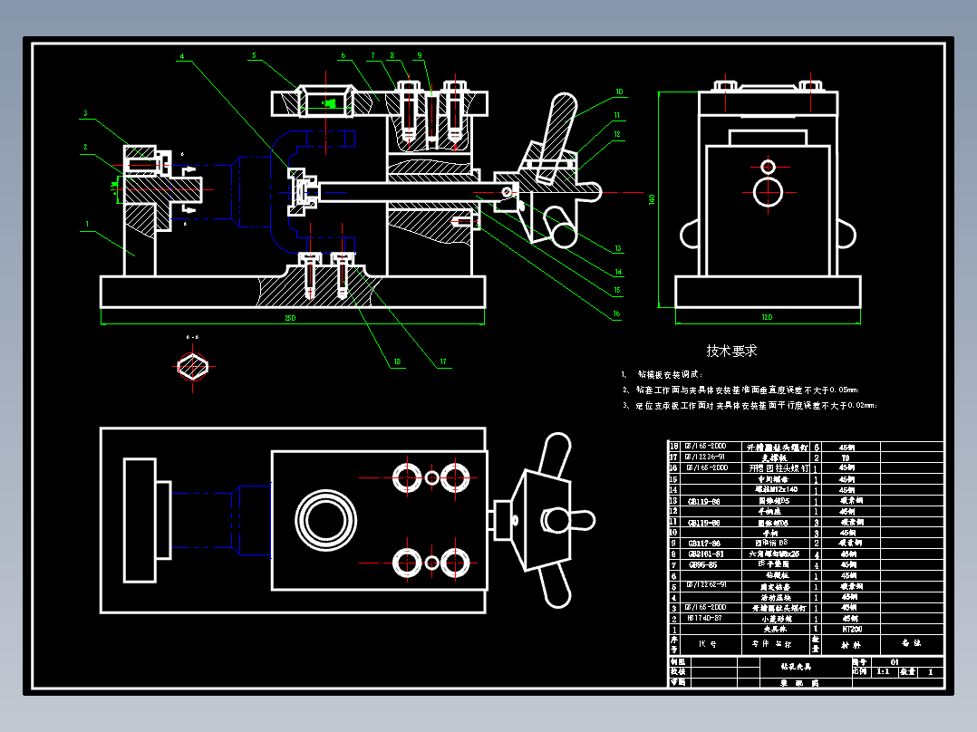This screenshot has width=977, height=732.
Task: Select the GB119-86 code cell in row 13
Action: (711, 501)
